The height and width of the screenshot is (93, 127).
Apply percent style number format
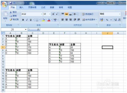[107, 20]
